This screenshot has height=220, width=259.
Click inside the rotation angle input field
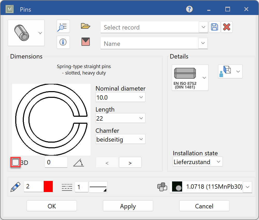pos(56,162)
